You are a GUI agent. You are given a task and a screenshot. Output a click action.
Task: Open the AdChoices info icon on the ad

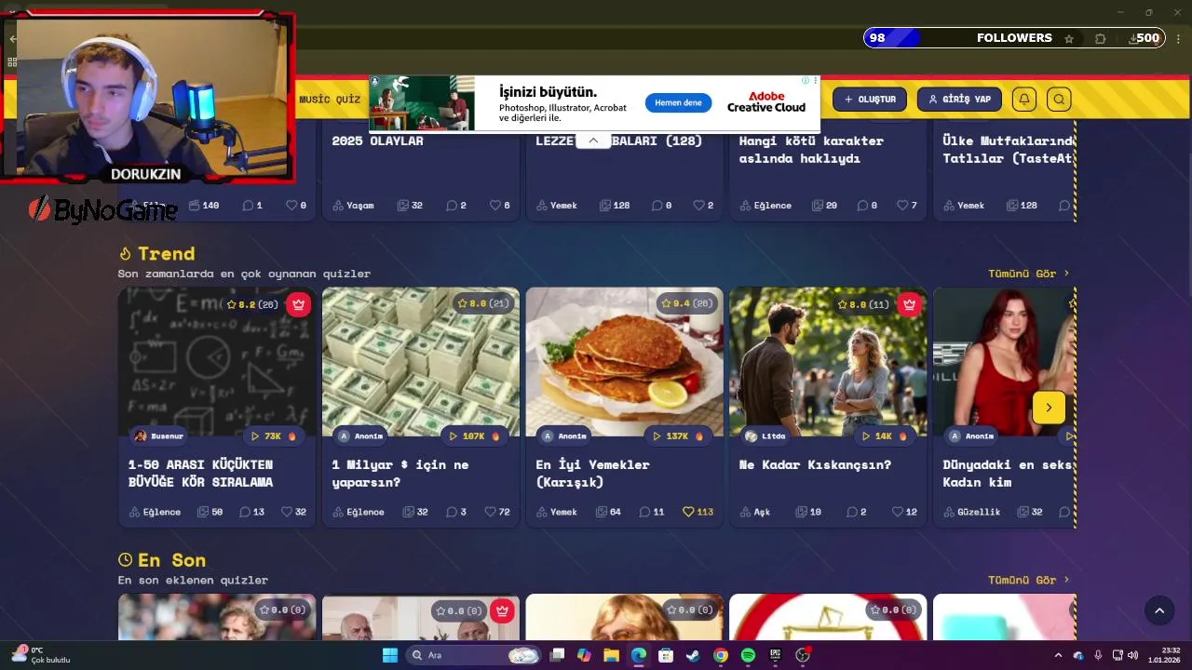[806, 81]
